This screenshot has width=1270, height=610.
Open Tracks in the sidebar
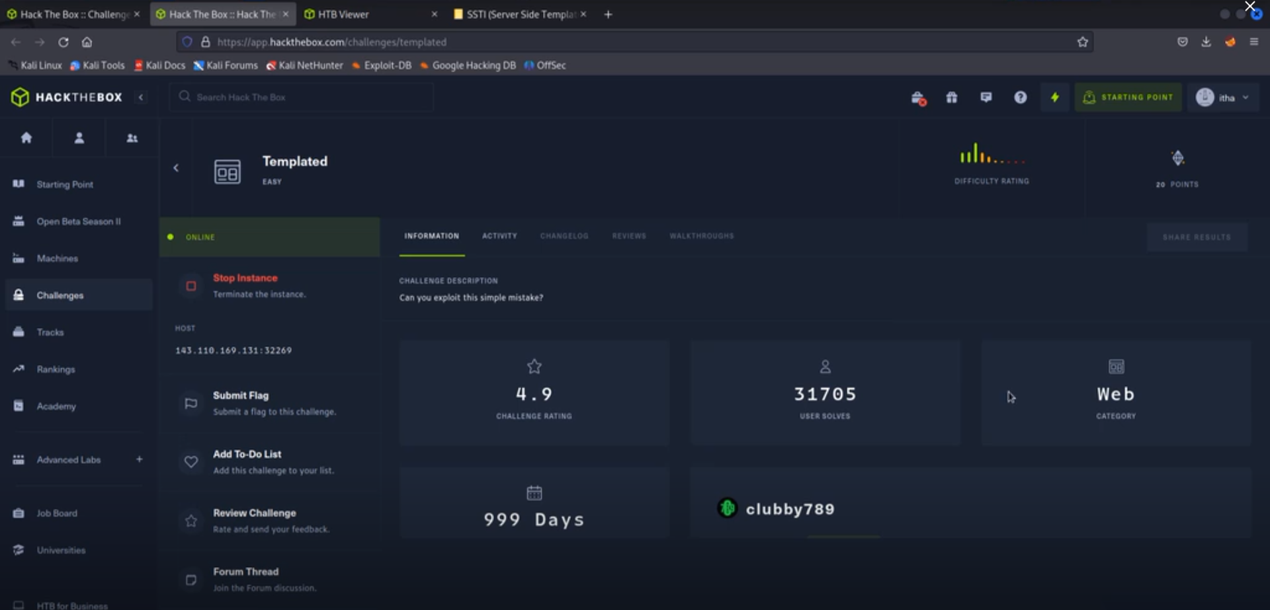click(78, 332)
